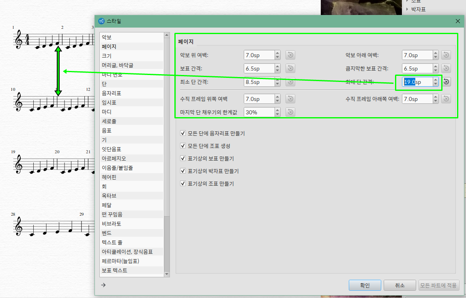Viewport: 466px width, 298px height.
Task: Open the 벤드 style category
Action: coord(132,233)
